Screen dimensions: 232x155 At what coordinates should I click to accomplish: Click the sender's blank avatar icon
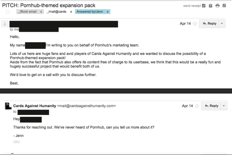[5, 24]
